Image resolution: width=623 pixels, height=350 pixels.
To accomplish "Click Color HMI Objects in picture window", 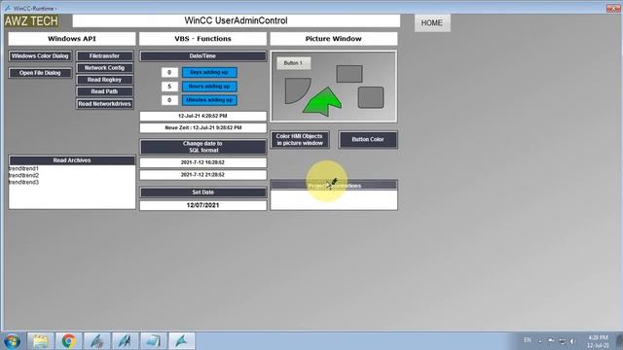I will coord(300,140).
